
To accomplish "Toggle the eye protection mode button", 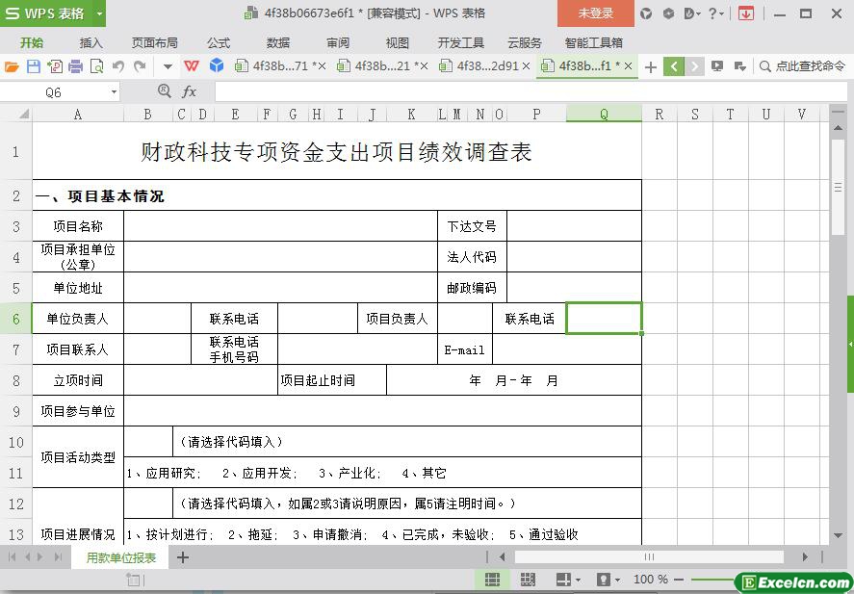I will [x=603, y=580].
